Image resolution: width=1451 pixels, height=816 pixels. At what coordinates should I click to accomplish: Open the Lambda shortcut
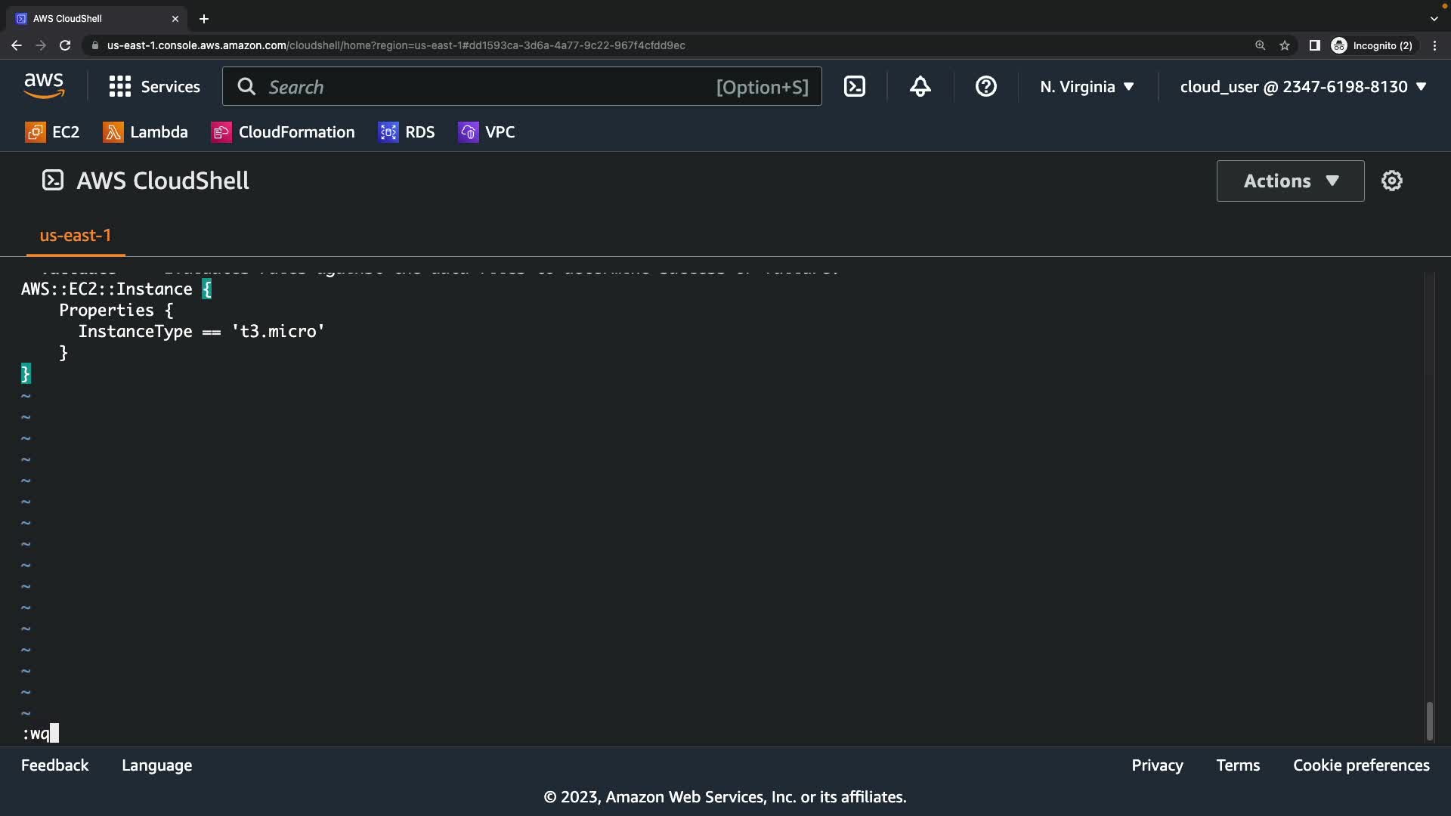click(x=145, y=132)
